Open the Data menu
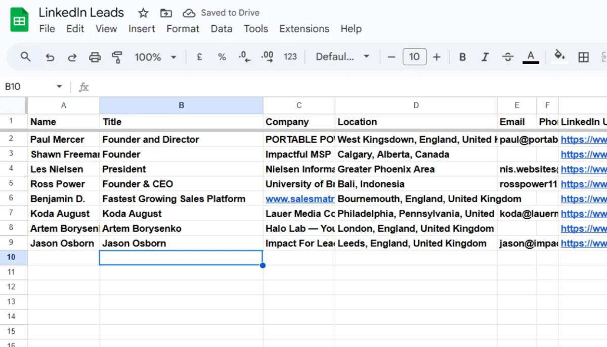The height and width of the screenshot is (347, 607). (x=222, y=29)
